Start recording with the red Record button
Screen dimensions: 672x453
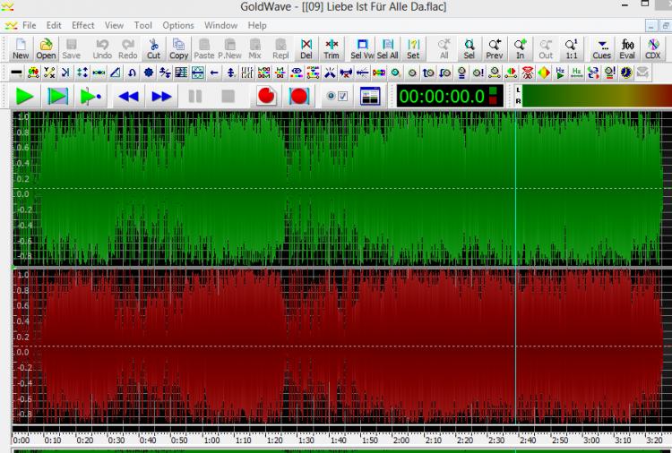click(x=266, y=96)
